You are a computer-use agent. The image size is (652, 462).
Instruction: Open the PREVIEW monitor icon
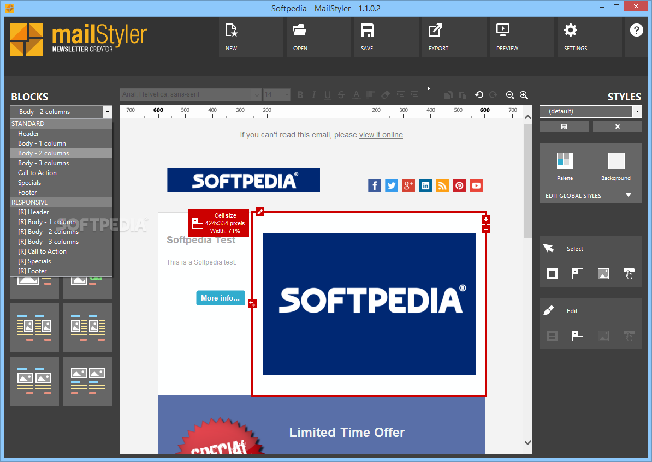click(503, 30)
